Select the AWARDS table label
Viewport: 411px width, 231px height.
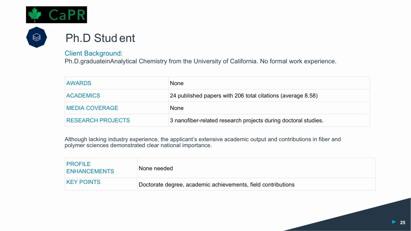tap(79, 83)
